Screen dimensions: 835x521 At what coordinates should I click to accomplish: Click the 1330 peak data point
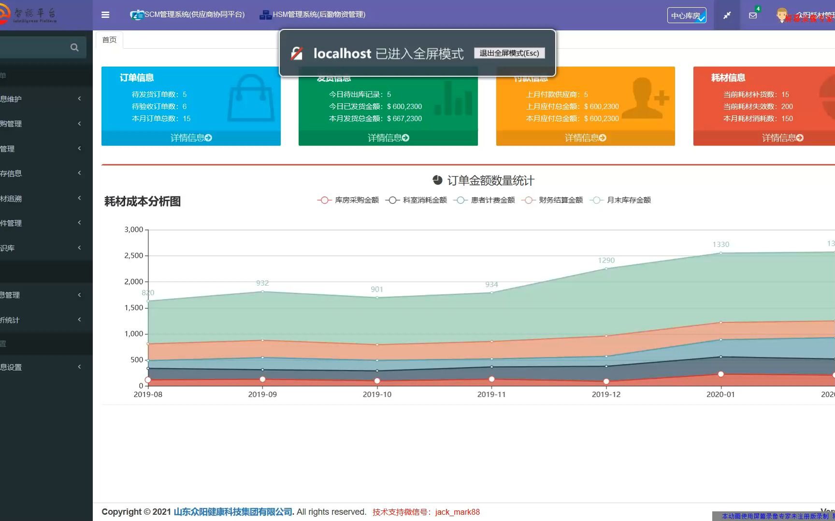click(721, 253)
